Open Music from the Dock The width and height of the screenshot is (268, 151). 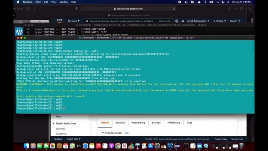pyautogui.click(x=98, y=146)
